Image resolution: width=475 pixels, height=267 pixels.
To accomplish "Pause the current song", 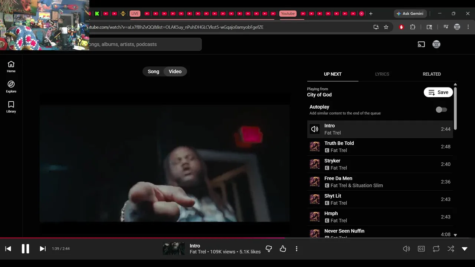I will tap(25, 249).
